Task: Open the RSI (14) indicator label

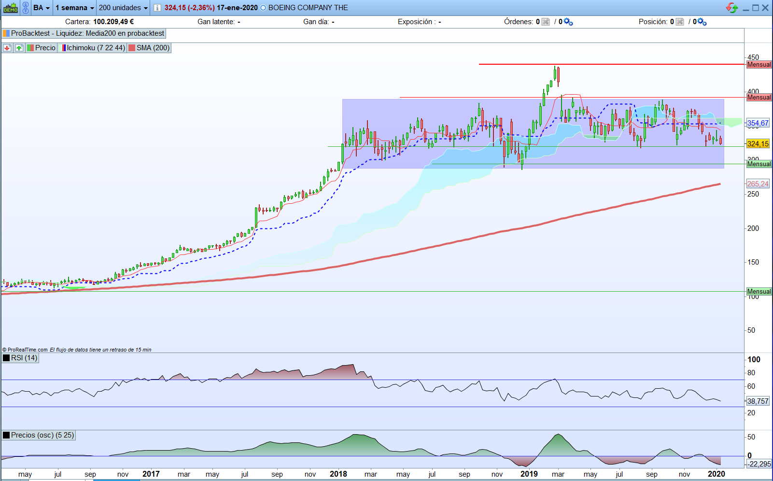Action: click(20, 358)
